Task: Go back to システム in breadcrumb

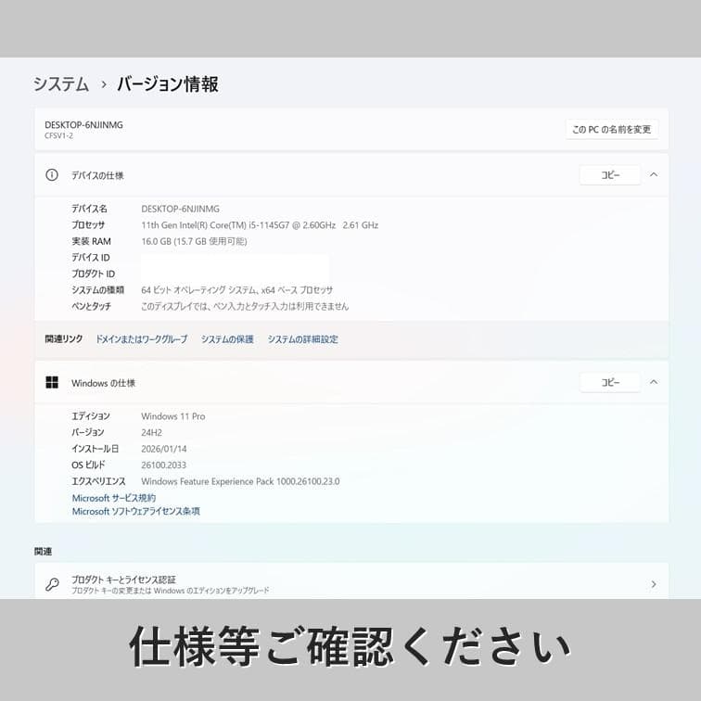Action: pyautogui.click(x=61, y=84)
